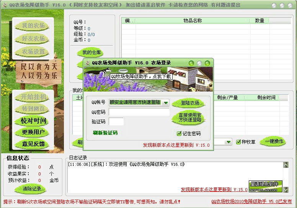Click login dialog update link V:15.0
Image resolution: width=297 pixels, height=208 pixels.
click(x=176, y=145)
